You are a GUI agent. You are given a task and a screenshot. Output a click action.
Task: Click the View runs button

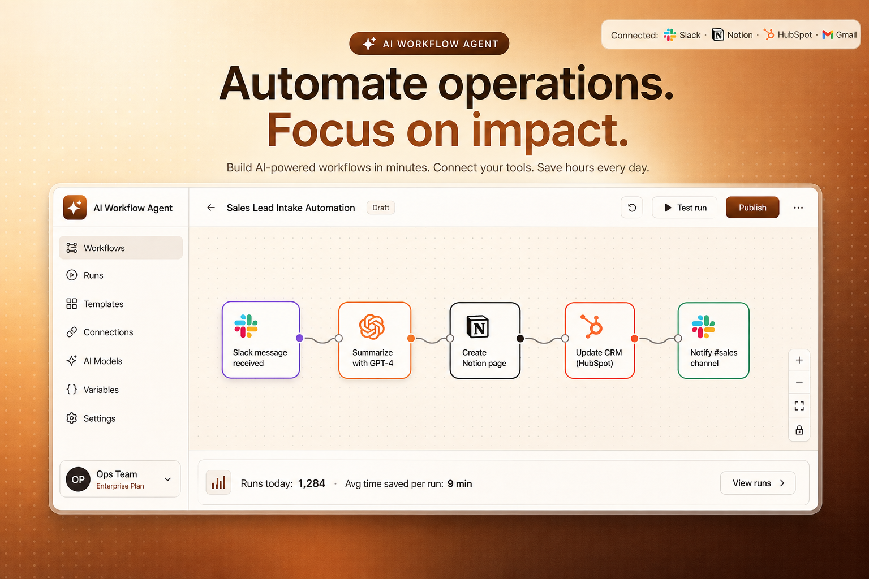(758, 483)
